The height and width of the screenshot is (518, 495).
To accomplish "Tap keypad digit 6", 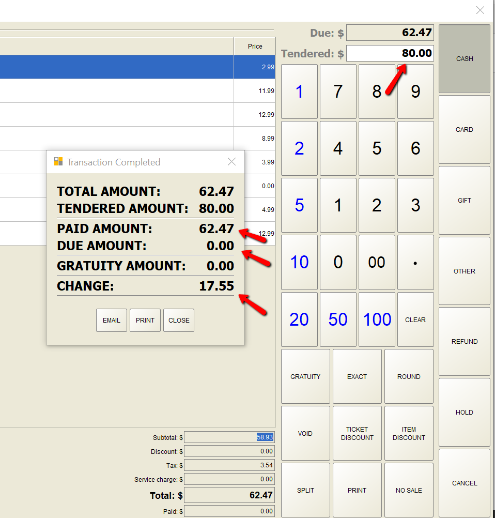I will (x=415, y=148).
